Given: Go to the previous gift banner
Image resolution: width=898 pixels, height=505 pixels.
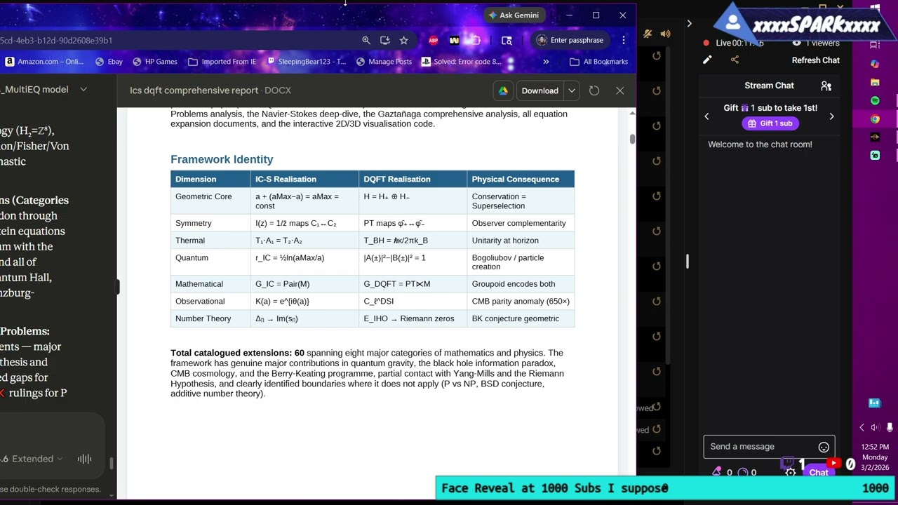Looking at the screenshot, I should [x=706, y=116].
